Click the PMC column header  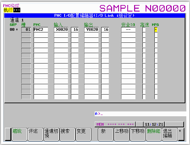click(x=37, y=25)
